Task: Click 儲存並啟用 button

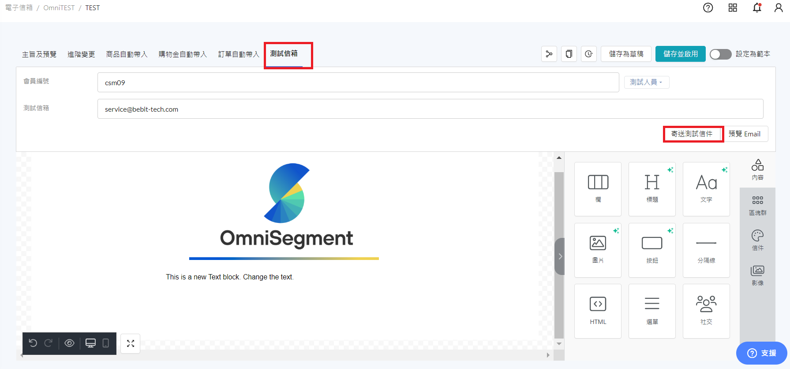Action: coord(680,54)
